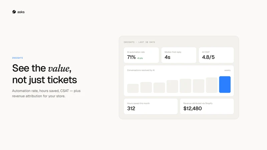
Task: Select the first gray chart bar
Action: pos(133,88)
